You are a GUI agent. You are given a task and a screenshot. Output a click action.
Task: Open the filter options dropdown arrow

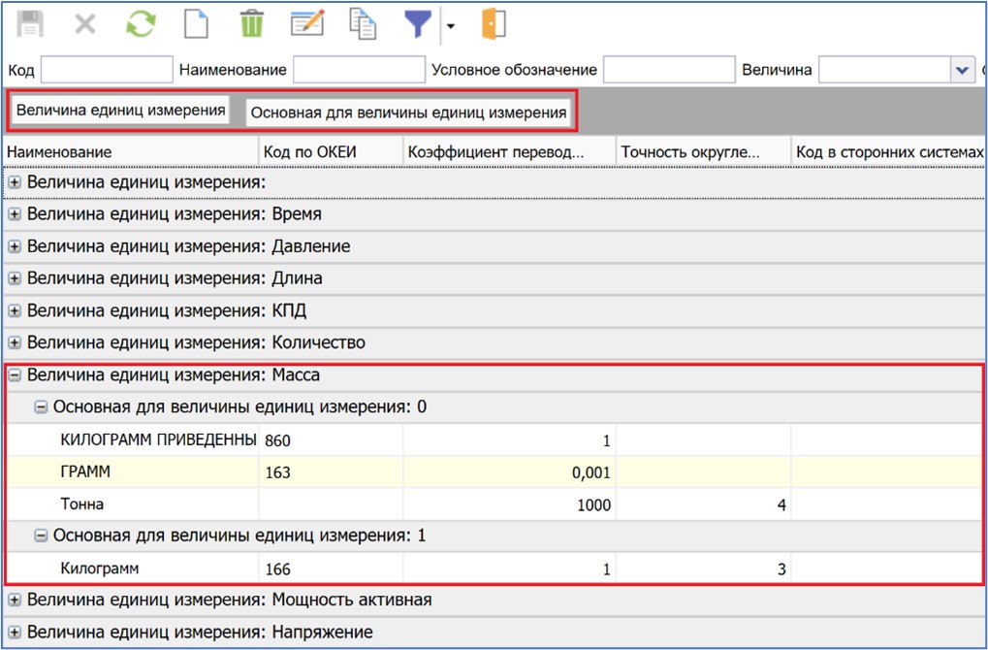point(450,26)
